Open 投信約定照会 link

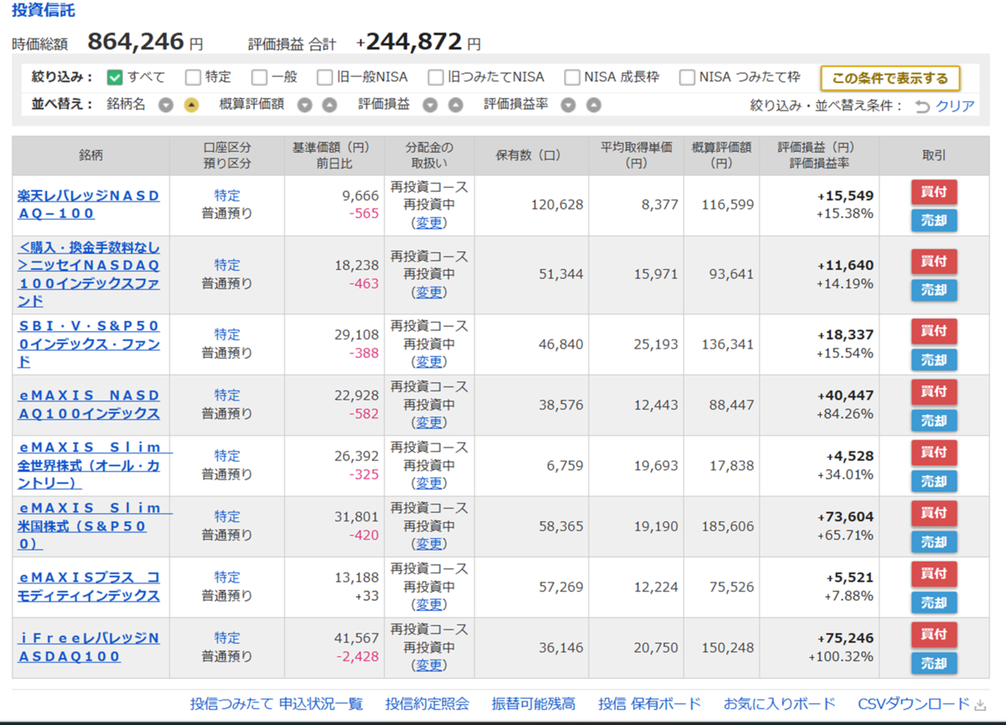point(428,704)
